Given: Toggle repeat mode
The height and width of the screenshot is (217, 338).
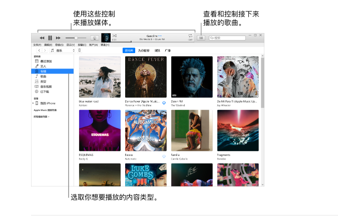Looking at the screenshot, I should (x=190, y=35).
